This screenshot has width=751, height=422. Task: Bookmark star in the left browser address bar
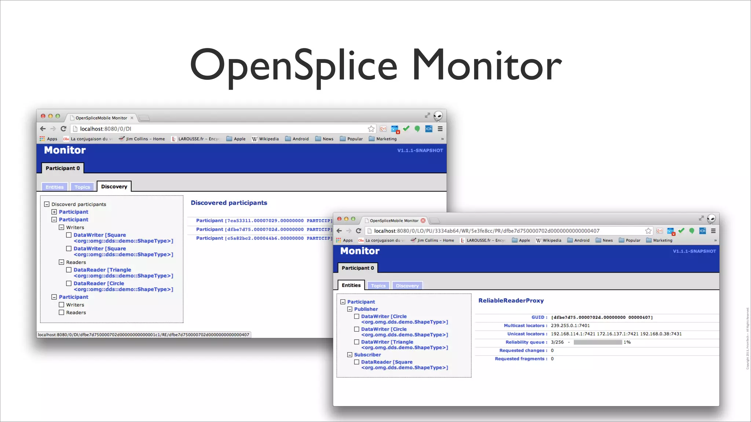point(371,129)
